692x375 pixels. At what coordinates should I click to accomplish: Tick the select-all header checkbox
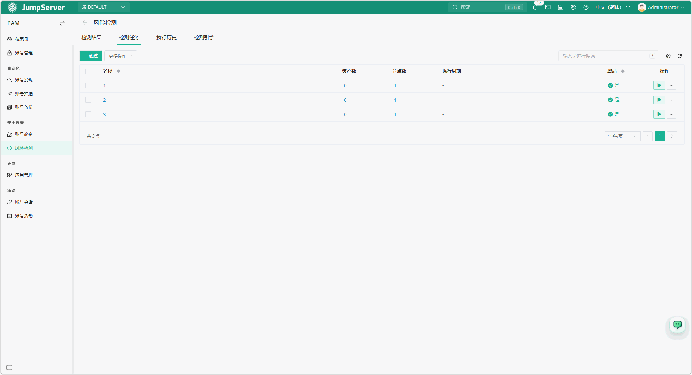[x=88, y=71]
